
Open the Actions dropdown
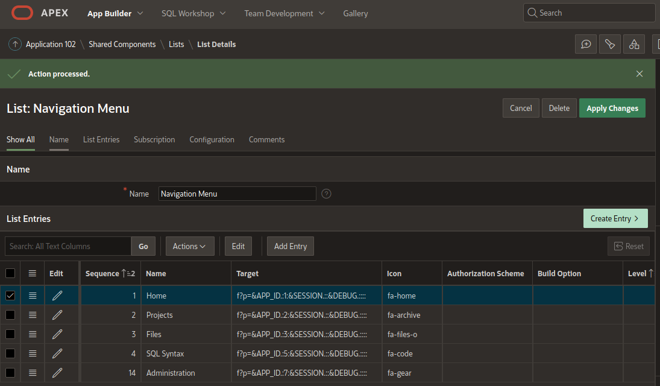[x=190, y=246]
